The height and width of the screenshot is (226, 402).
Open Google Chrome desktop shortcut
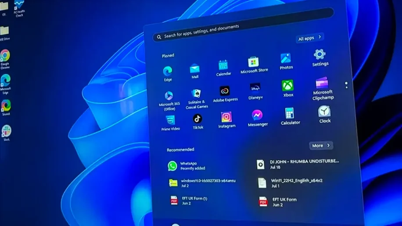coord(5,56)
